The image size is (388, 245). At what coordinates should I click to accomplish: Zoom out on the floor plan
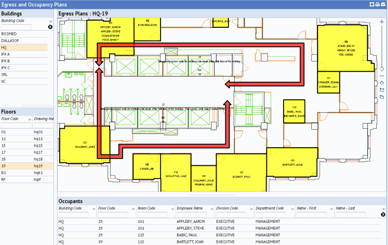(381, 76)
